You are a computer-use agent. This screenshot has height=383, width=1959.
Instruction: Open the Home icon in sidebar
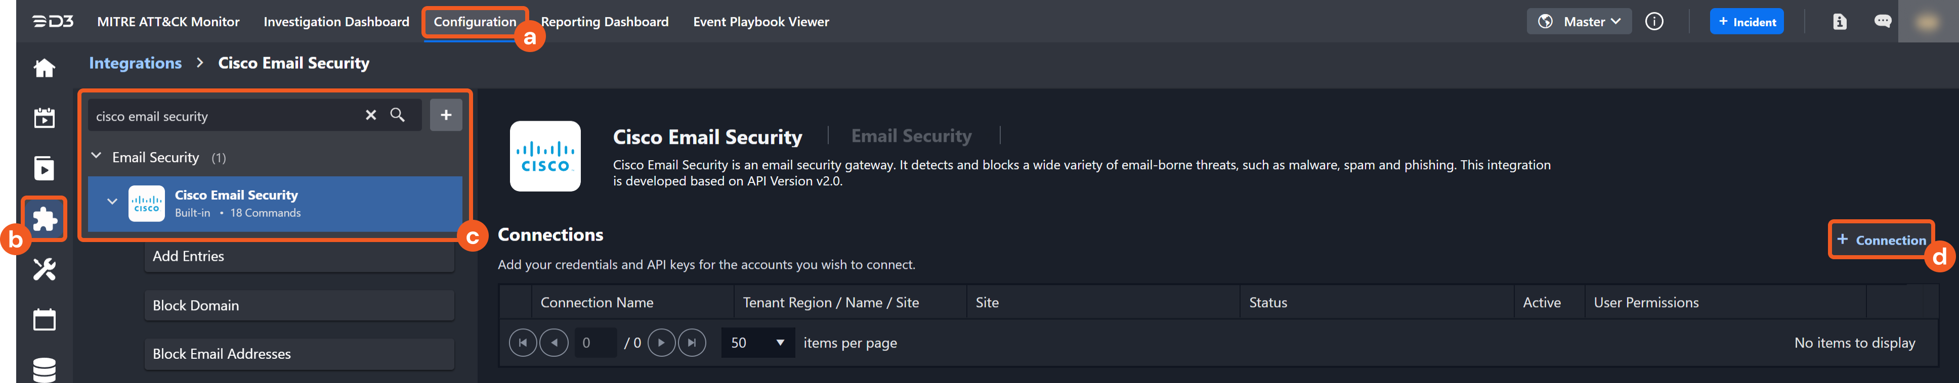(x=44, y=68)
